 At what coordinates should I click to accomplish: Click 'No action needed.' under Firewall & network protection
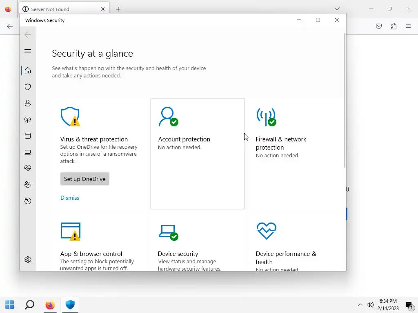pyautogui.click(x=278, y=155)
